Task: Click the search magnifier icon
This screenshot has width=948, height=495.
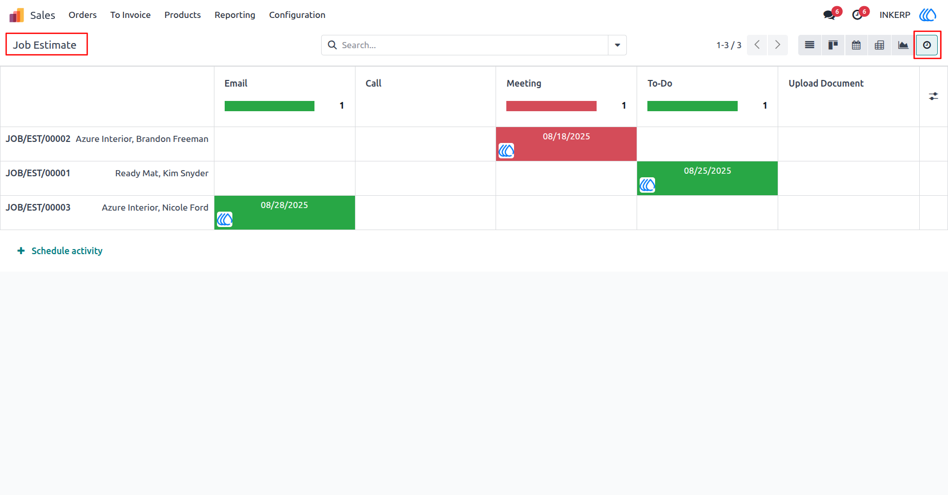Action: pyautogui.click(x=332, y=45)
